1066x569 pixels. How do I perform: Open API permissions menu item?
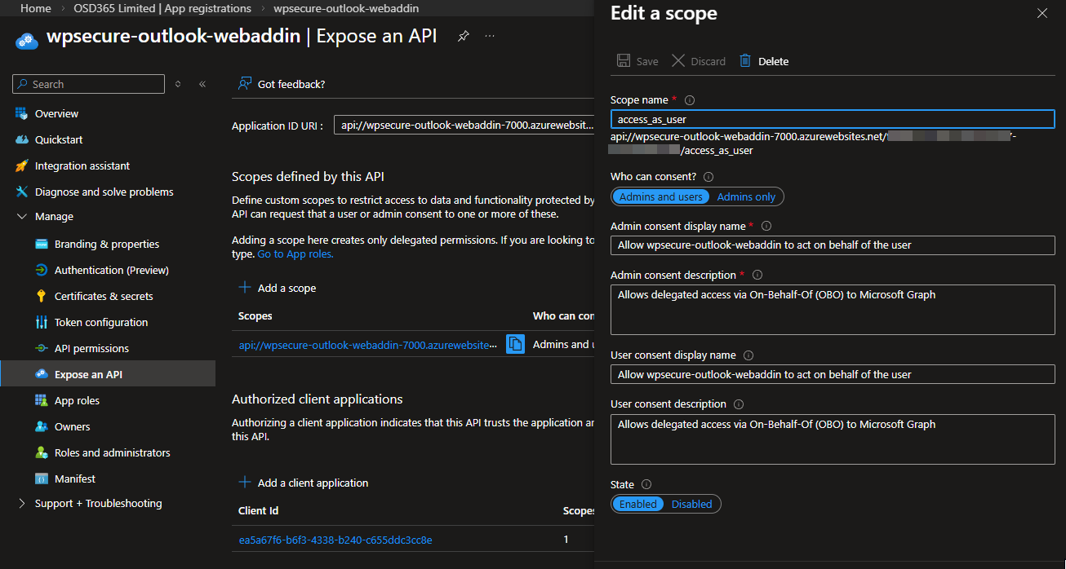pyautogui.click(x=91, y=348)
